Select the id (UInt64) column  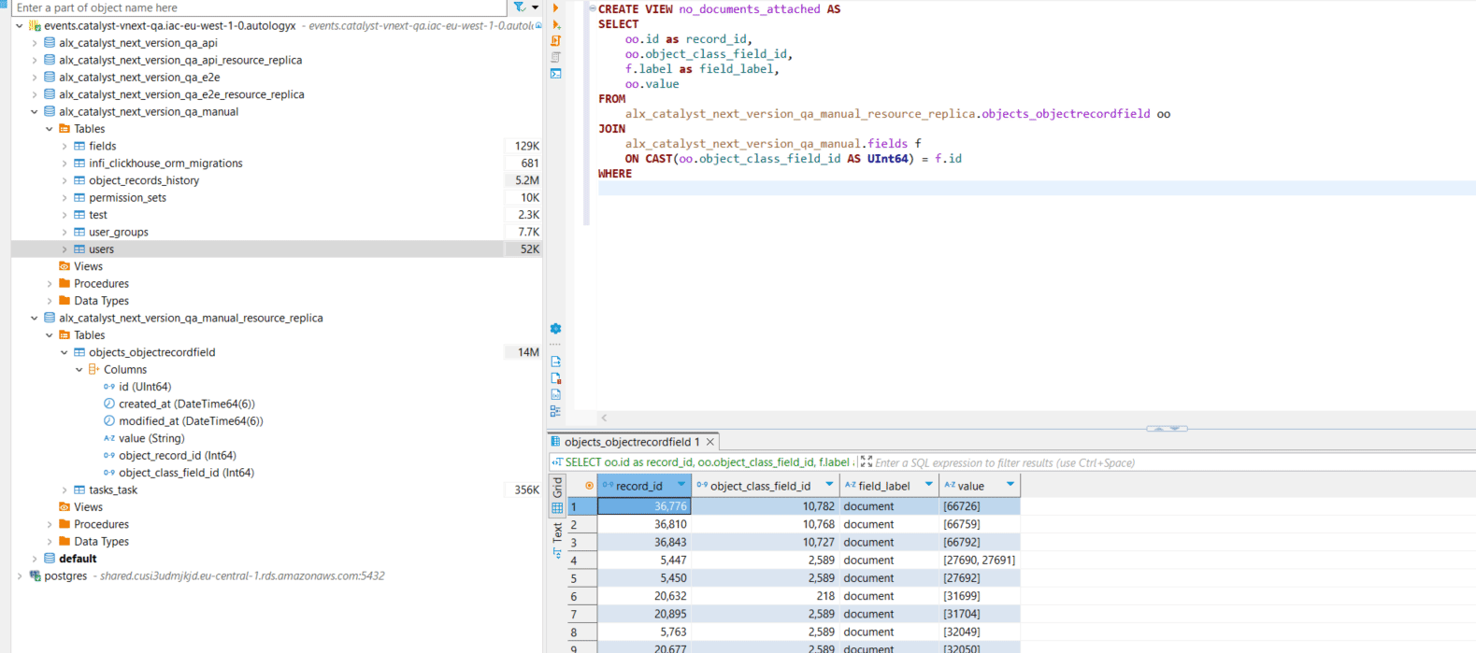(x=145, y=387)
